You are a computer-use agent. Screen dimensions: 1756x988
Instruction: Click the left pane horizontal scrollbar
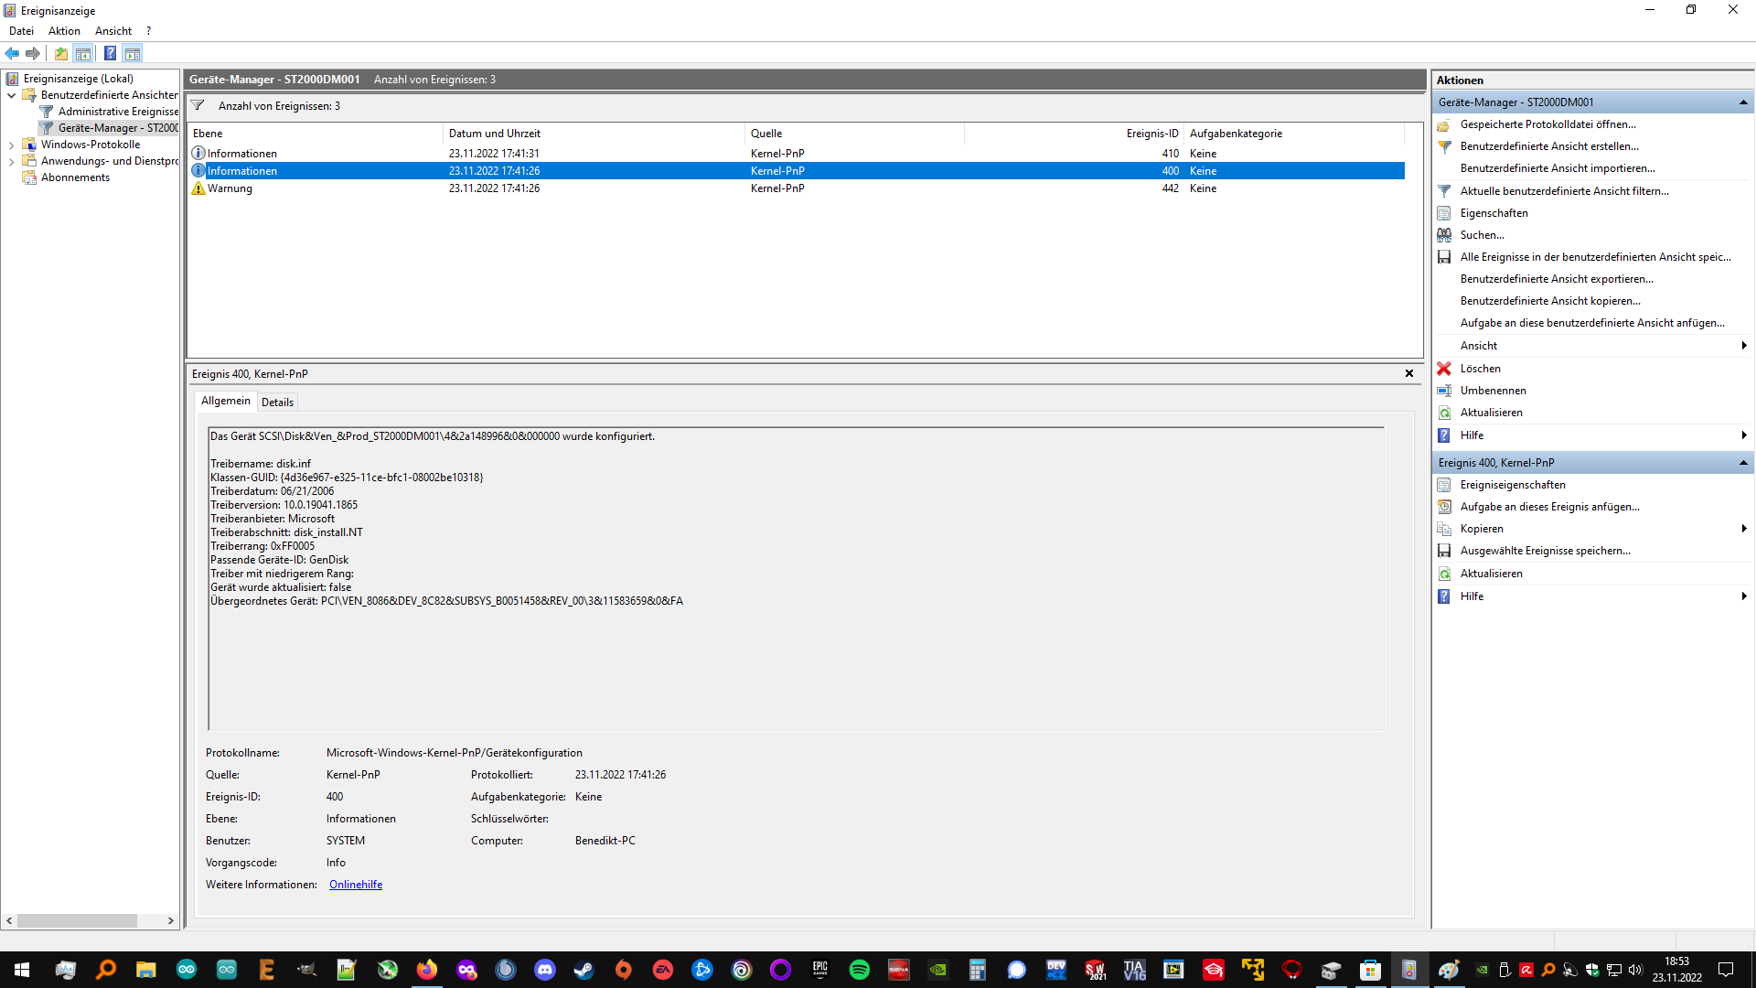tap(77, 921)
